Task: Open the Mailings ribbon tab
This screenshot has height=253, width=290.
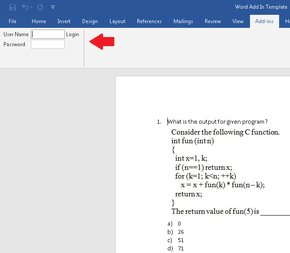Action: coord(183,21)
